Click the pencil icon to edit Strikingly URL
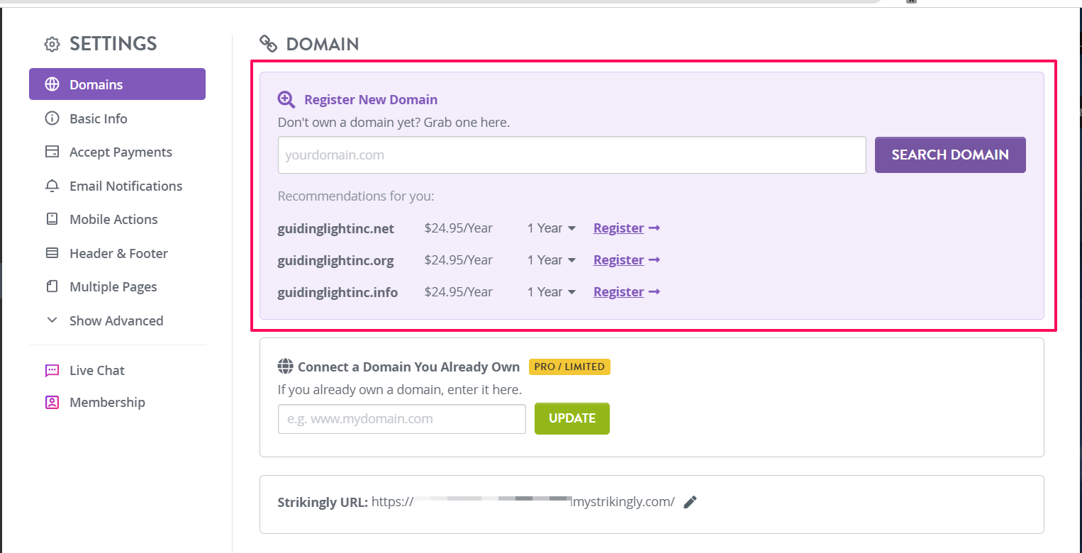This screenshot has height=553, width=1082. click(690, 502)
